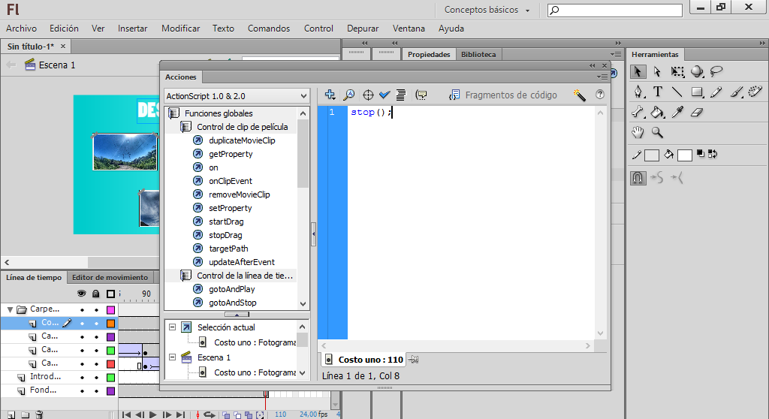Open the Archivo menu
The image size is (769, 419).
pos(21,29)
